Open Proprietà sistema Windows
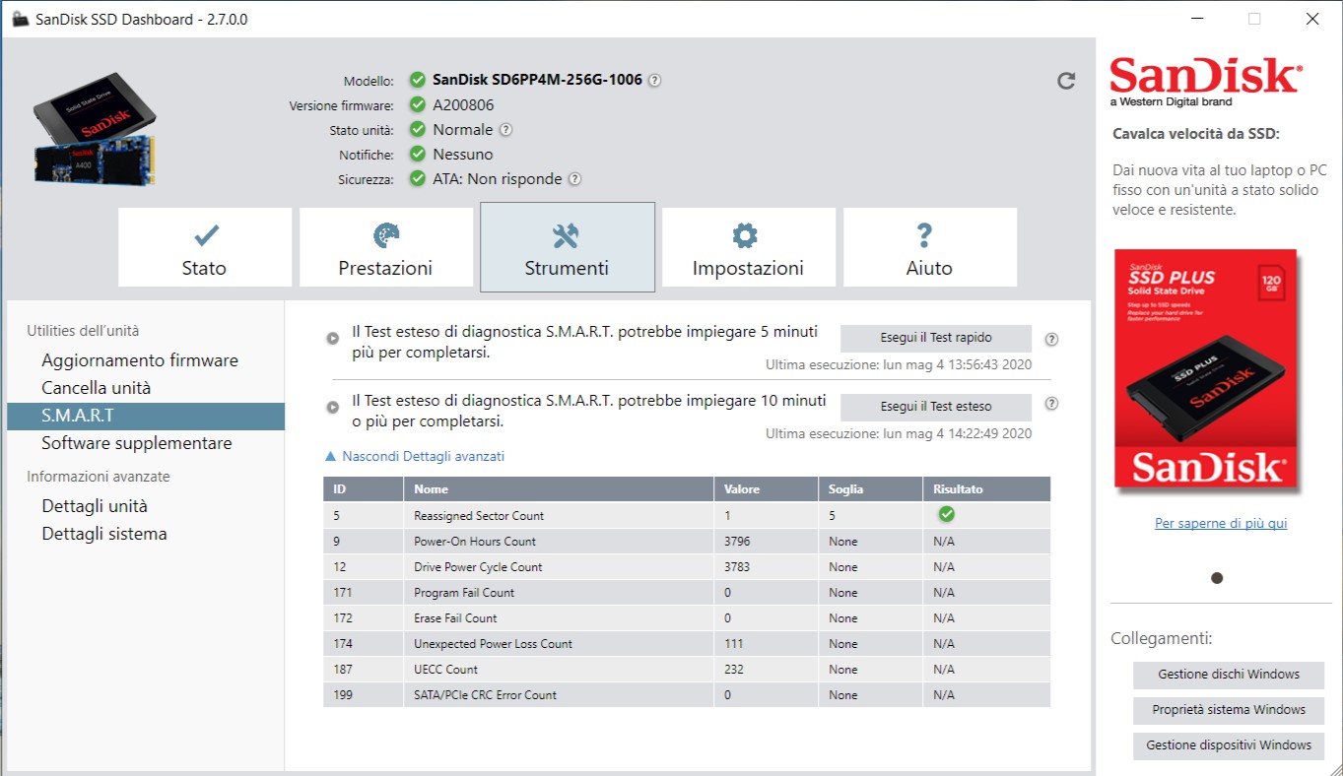The image size is (1343, 776). (x=1229, y=710)
